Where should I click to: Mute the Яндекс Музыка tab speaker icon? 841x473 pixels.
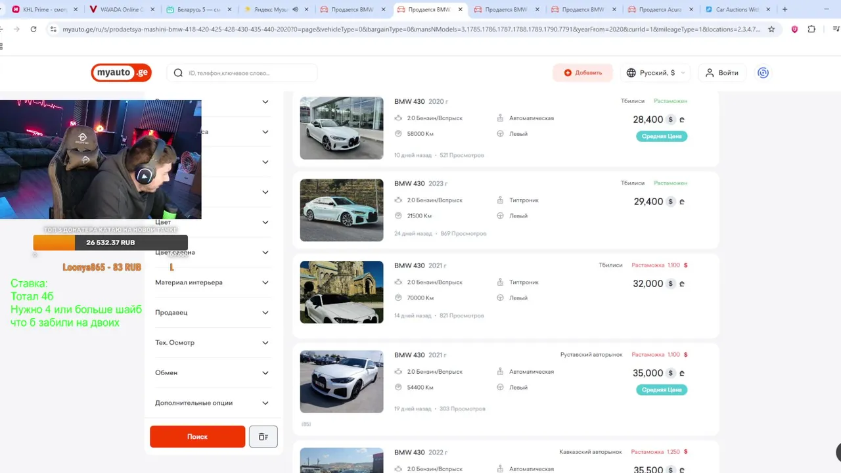click(295, 10)
